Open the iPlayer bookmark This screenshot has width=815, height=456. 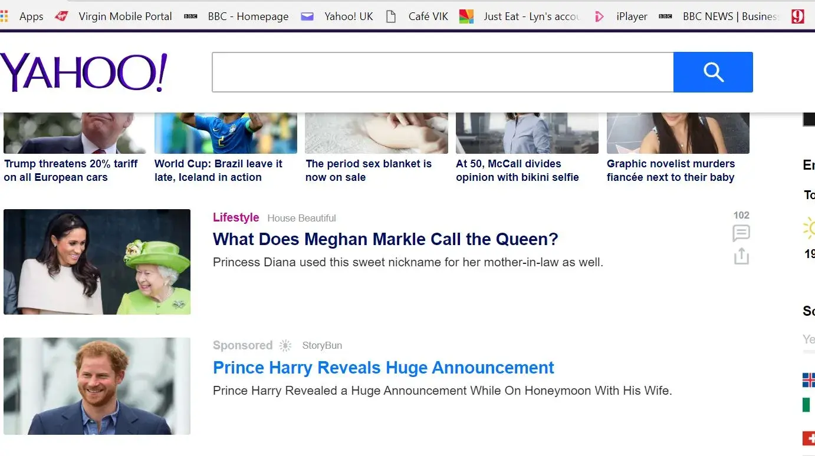[x=623, y=16]
